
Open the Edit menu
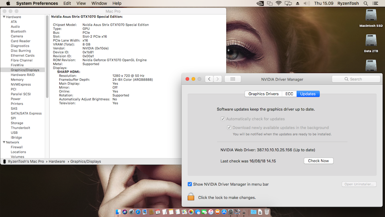[67, 3]
